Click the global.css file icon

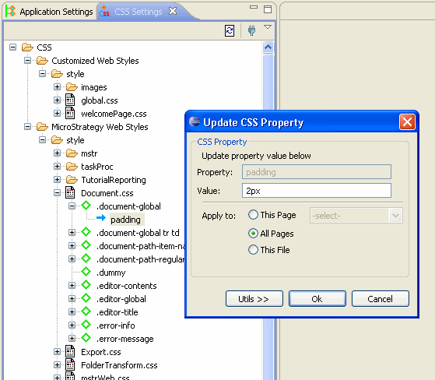pos(70,100)
